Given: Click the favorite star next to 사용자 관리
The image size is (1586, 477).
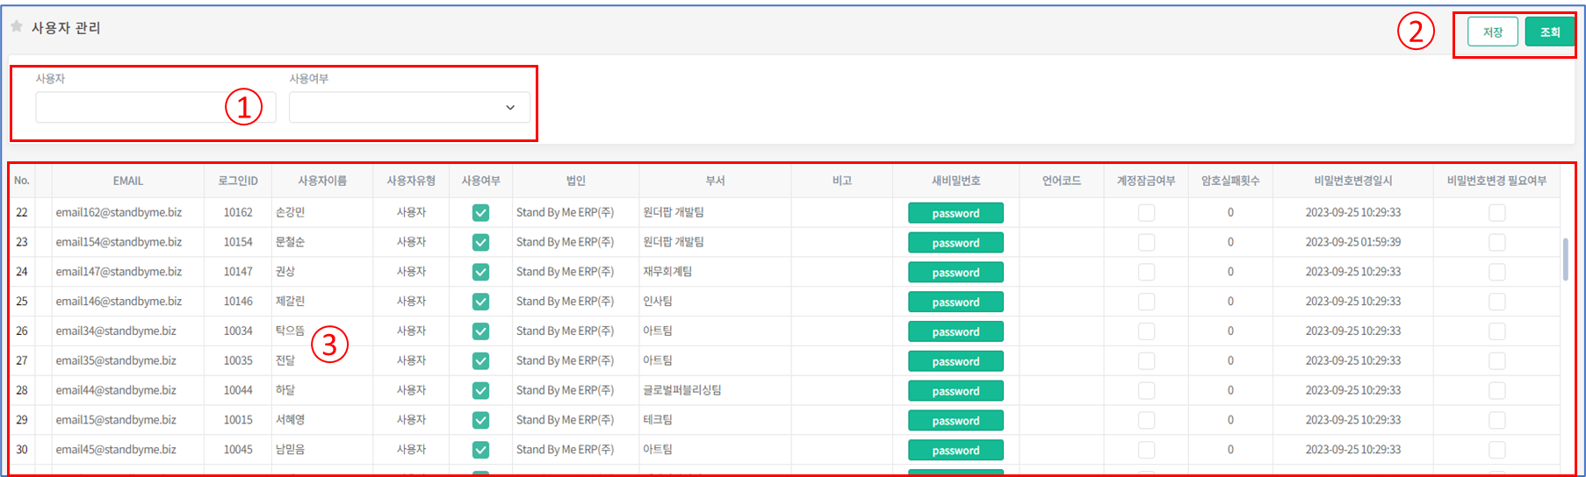Looking at the screenshot, I should point(16,27).
